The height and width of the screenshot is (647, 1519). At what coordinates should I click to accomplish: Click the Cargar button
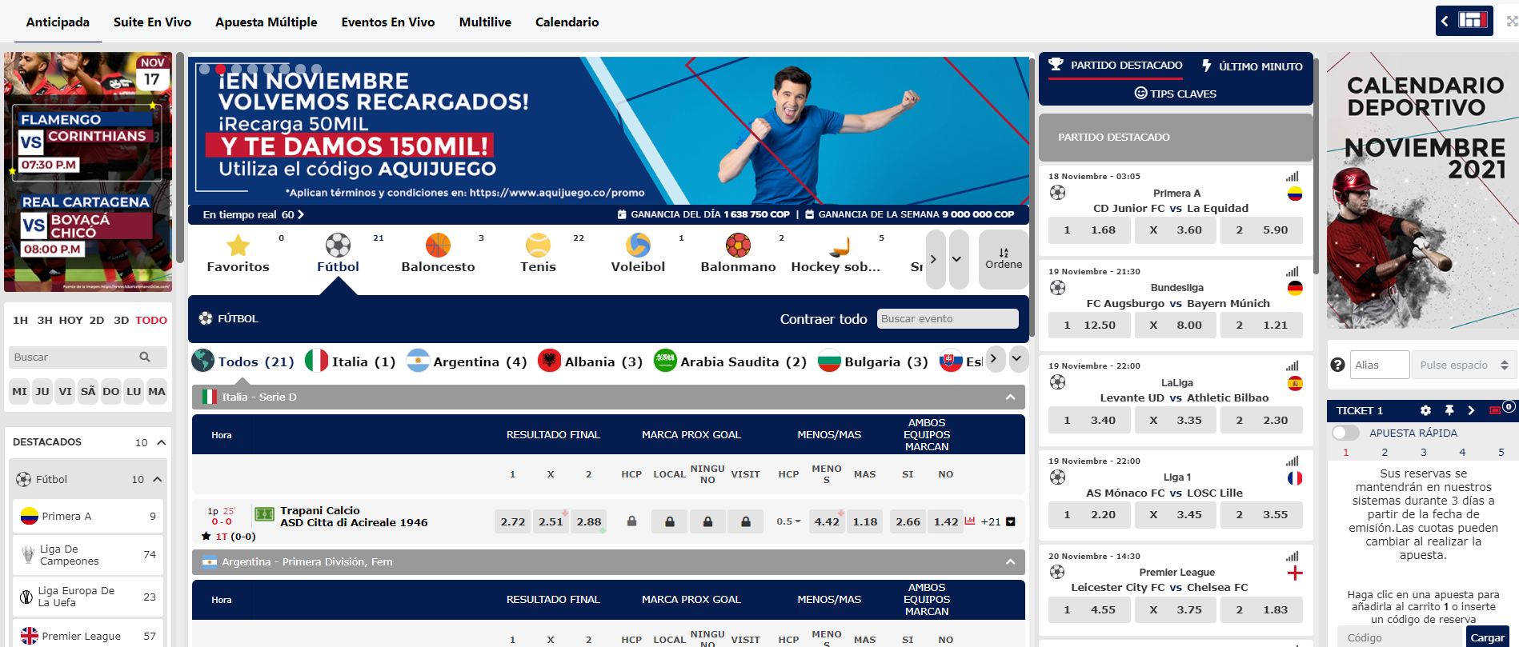[1487, 637]
